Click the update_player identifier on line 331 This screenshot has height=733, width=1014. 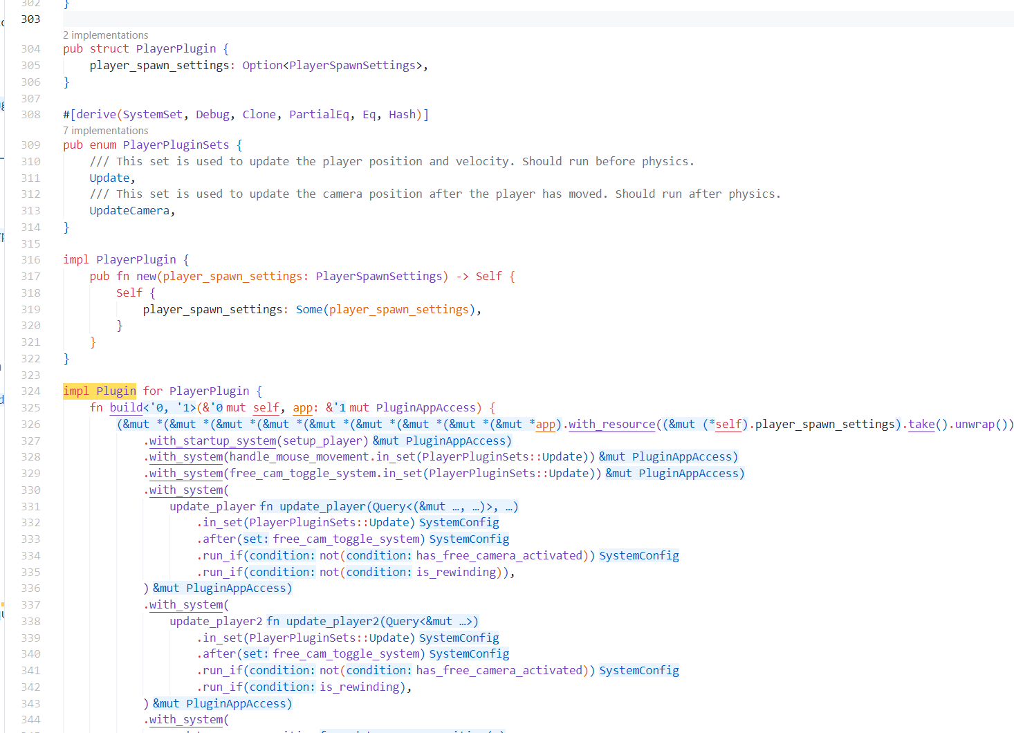click(213, 507)
